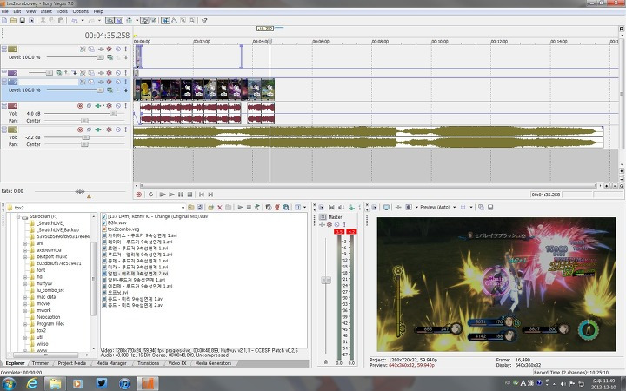Select the Zoom magnifier tool in toolbar
This screenshot has height=391, width=626.
(x=192, y=20)
